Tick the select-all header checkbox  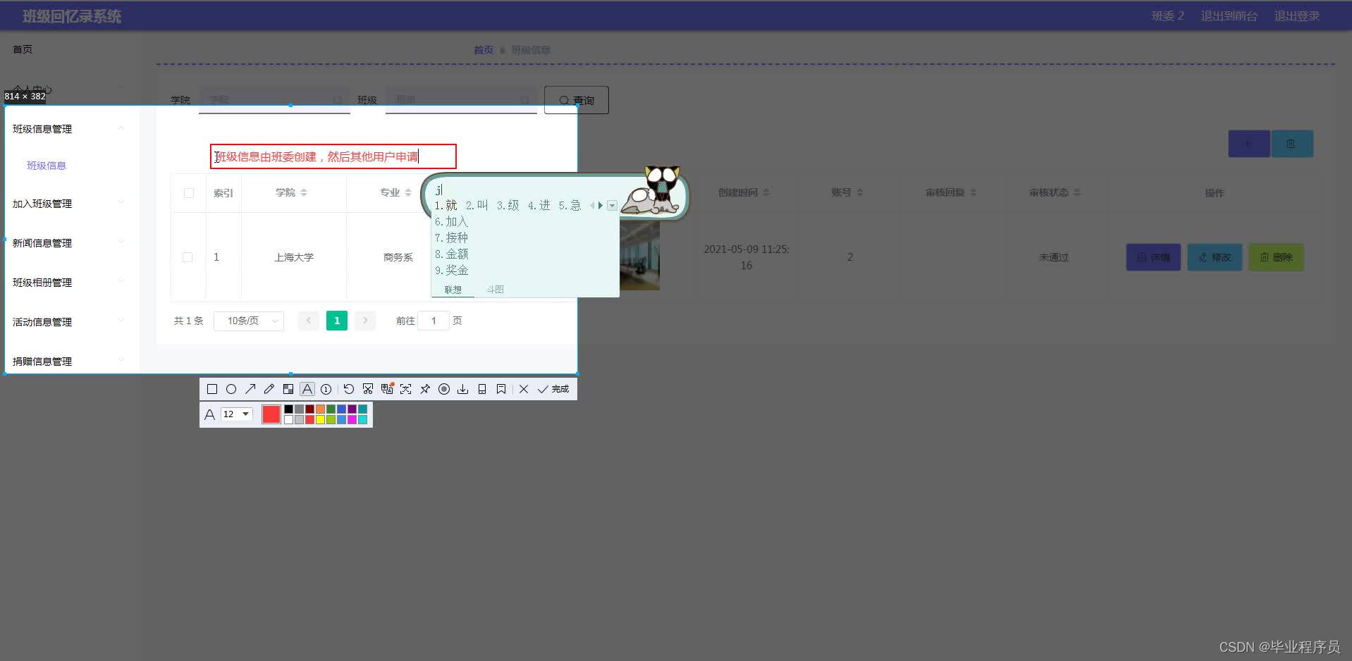189,193
